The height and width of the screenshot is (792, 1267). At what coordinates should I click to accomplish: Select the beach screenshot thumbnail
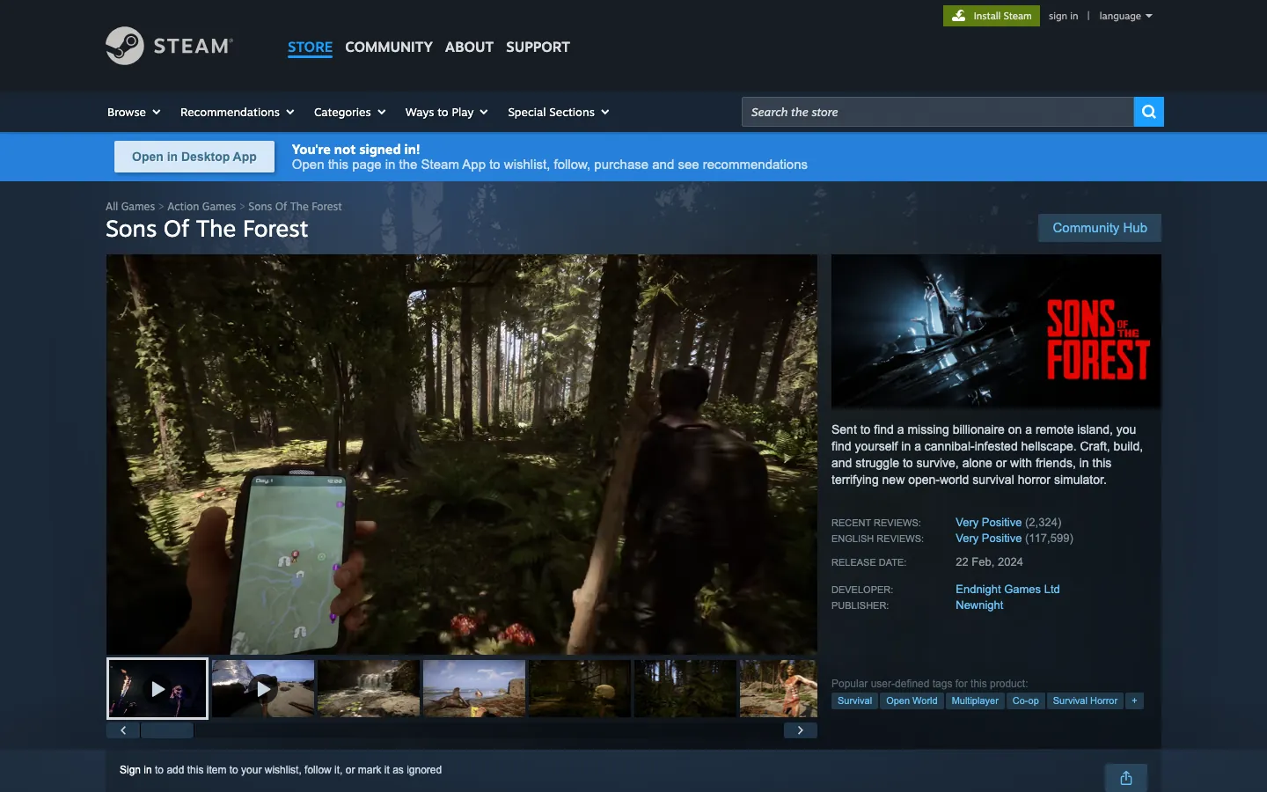coord(474,689)
